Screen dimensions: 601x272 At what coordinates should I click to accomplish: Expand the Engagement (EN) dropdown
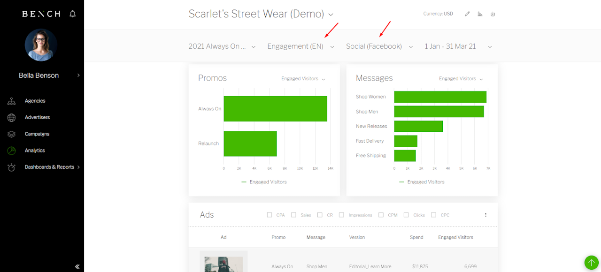click(300, 46)
